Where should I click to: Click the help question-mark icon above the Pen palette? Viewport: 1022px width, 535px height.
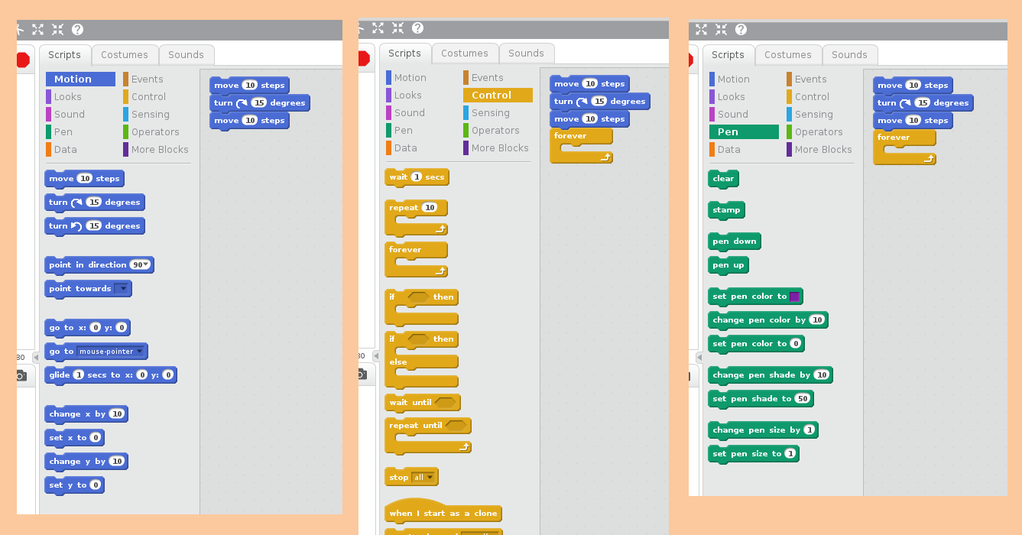click(x=741, y=30)
